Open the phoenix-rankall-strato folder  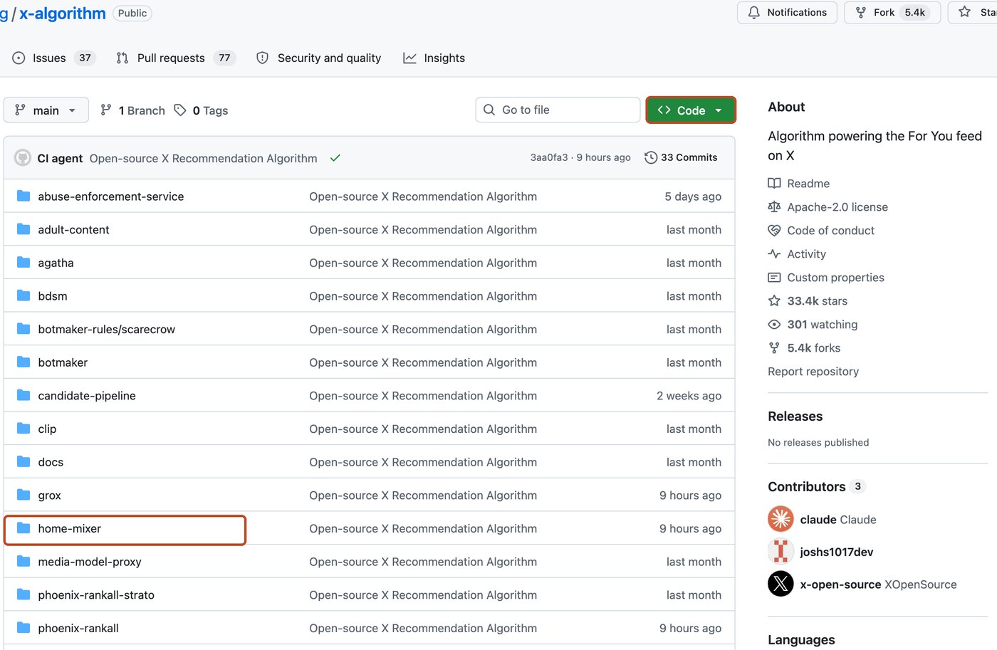(96, 595)
